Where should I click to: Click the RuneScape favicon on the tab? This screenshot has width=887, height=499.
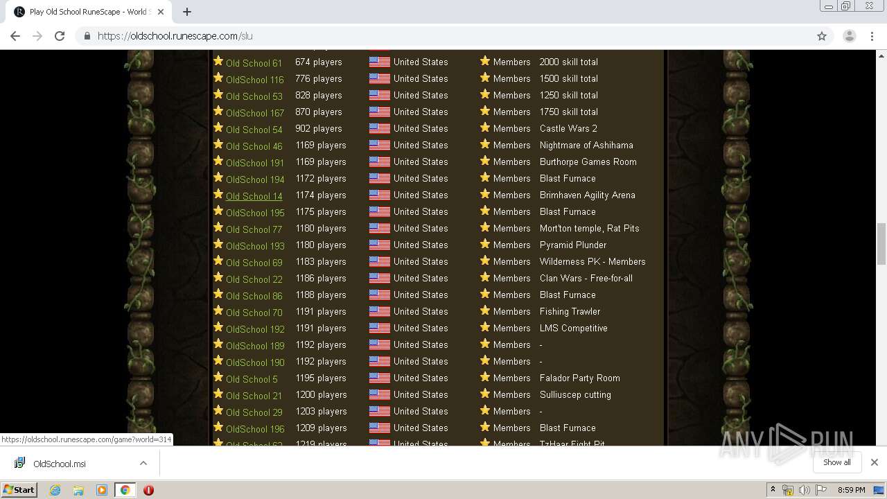(19, 12)
